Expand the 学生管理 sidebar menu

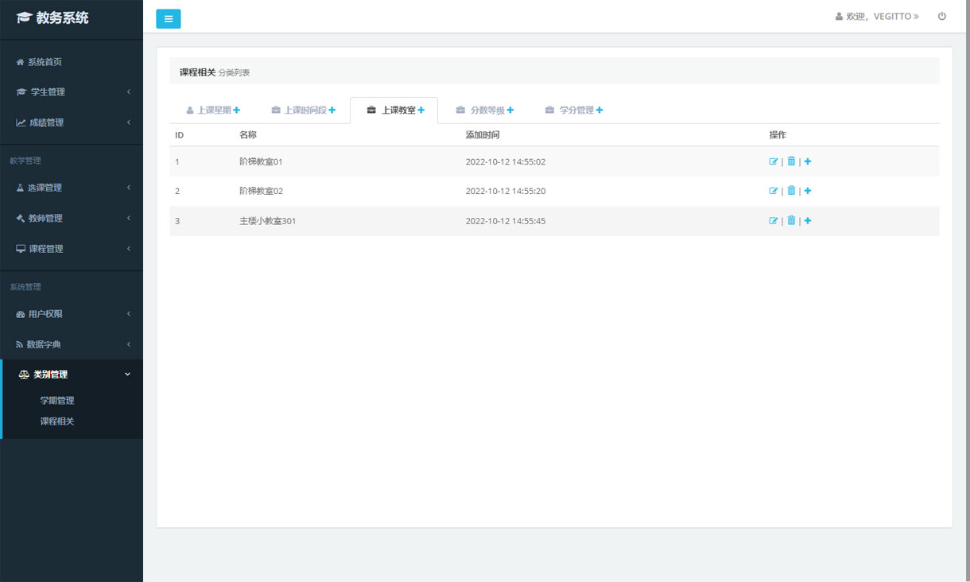coord(72,92)
